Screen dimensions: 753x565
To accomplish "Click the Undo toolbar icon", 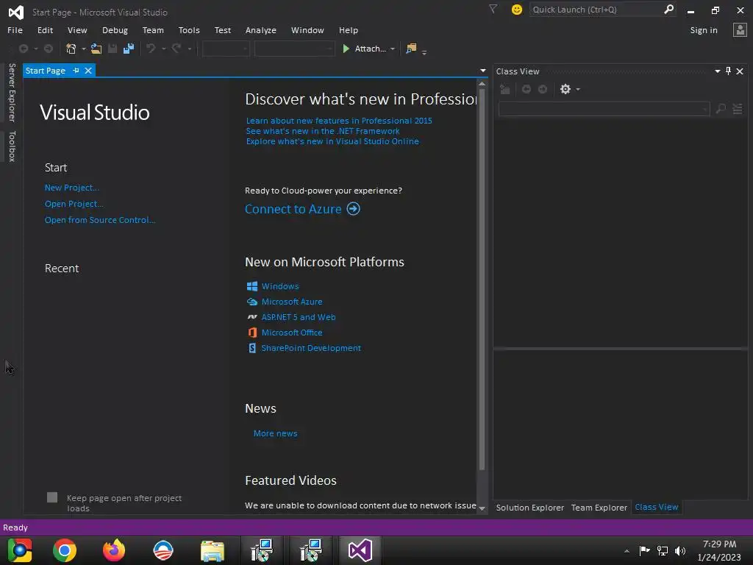I will click(x=151, y=49).
